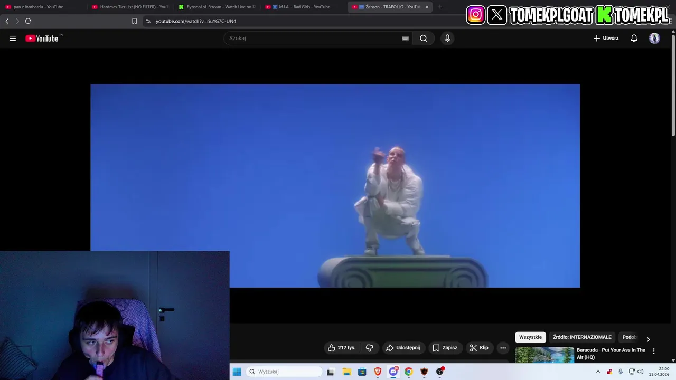
Task: Go back in the browser
Action: (x=7, y=21)
